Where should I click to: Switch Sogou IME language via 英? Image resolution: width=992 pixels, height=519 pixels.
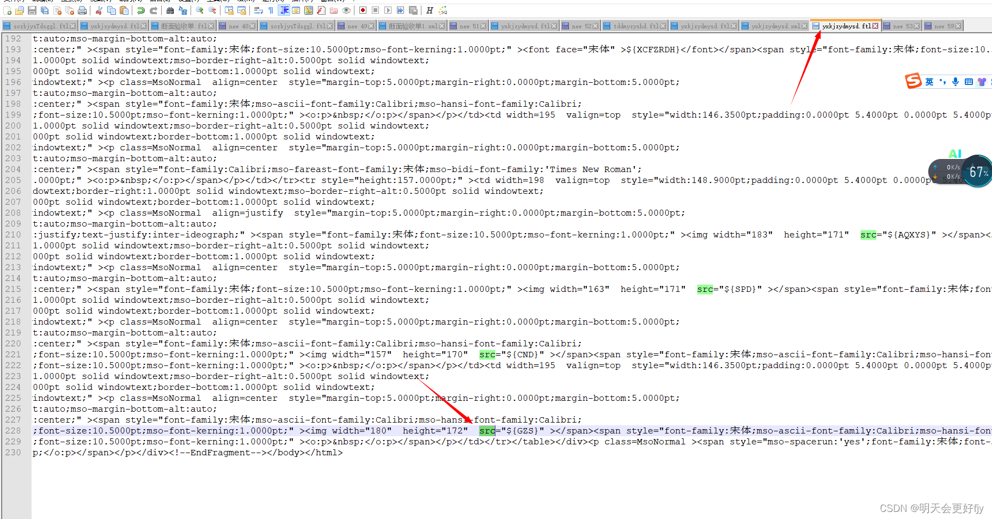[x=929, y=82]
